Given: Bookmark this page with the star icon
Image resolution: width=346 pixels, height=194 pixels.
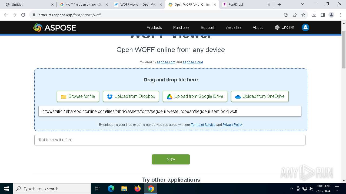Looking at the screenshot, I should (x=303, y=15).
